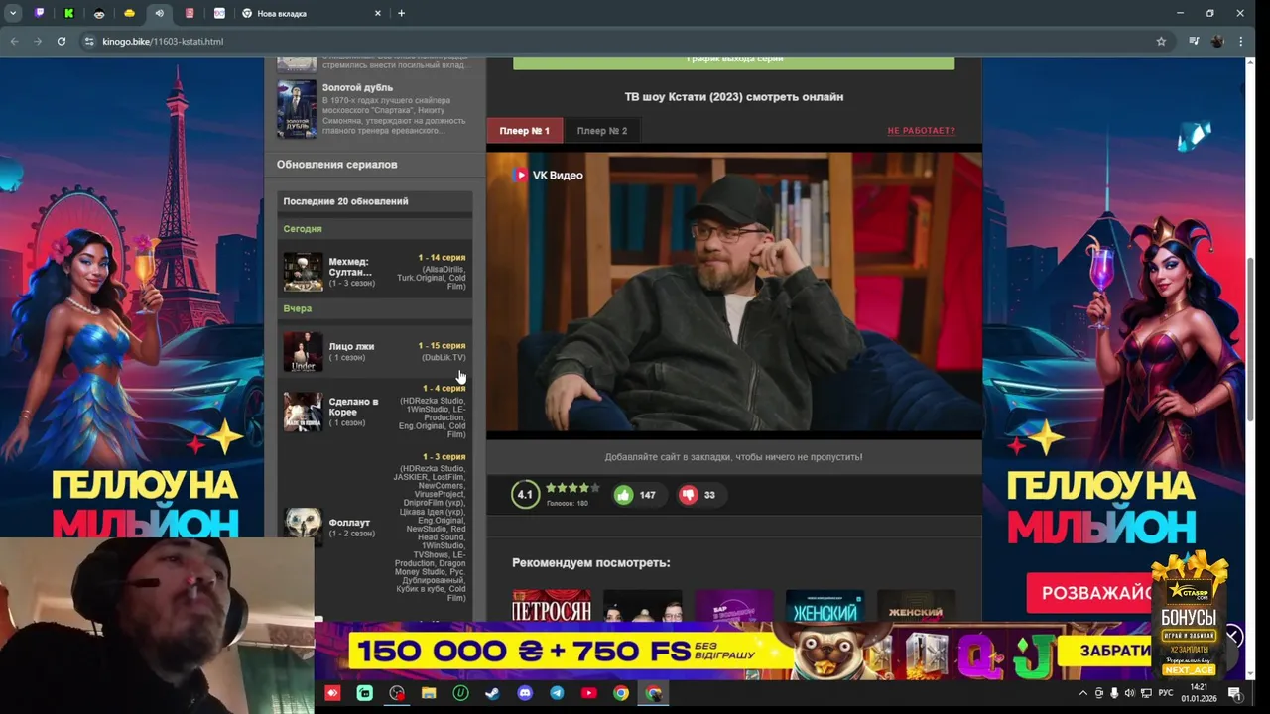This screenshot has height=714, width=1270.
Task: Click the График выхода серий green button
Action: pyautogui.click(x=734, y=61)
